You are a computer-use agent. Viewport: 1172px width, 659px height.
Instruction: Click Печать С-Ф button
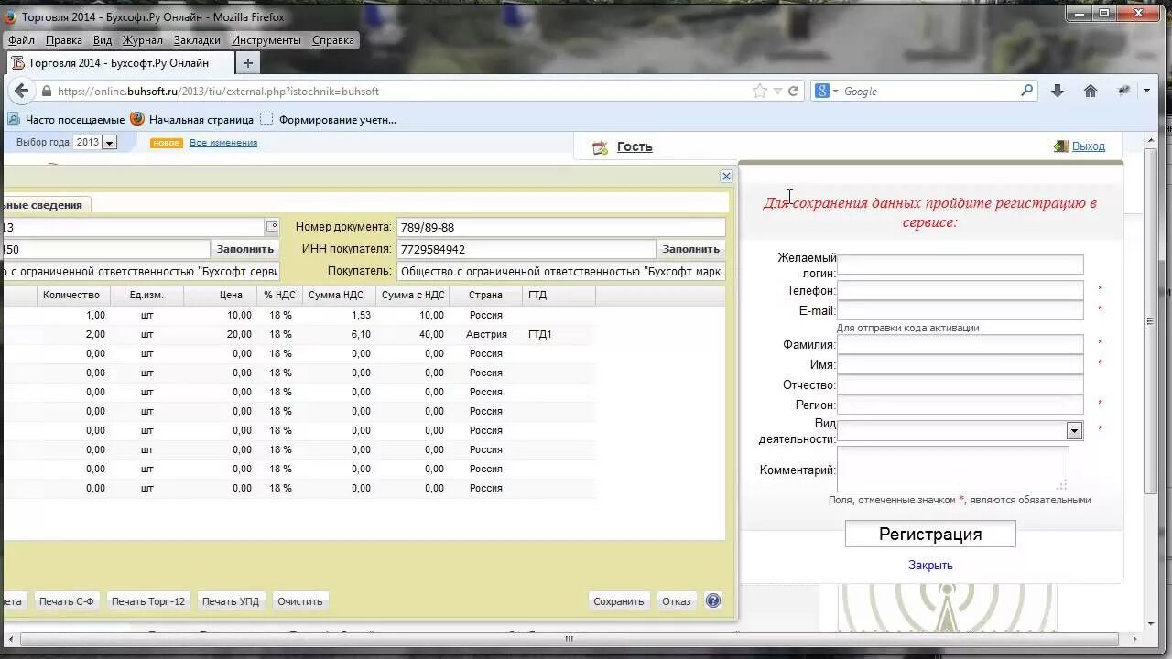coord(67,601)
